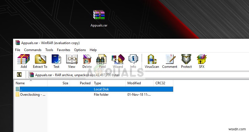Click the Protect archive icon

click(x=186, y=61)
